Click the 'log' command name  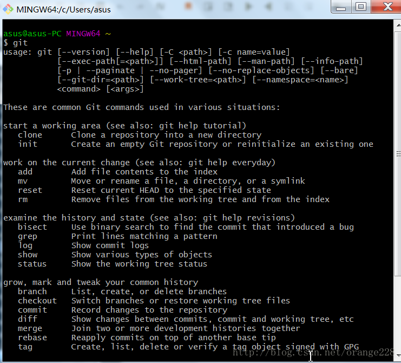pos(25,245)
